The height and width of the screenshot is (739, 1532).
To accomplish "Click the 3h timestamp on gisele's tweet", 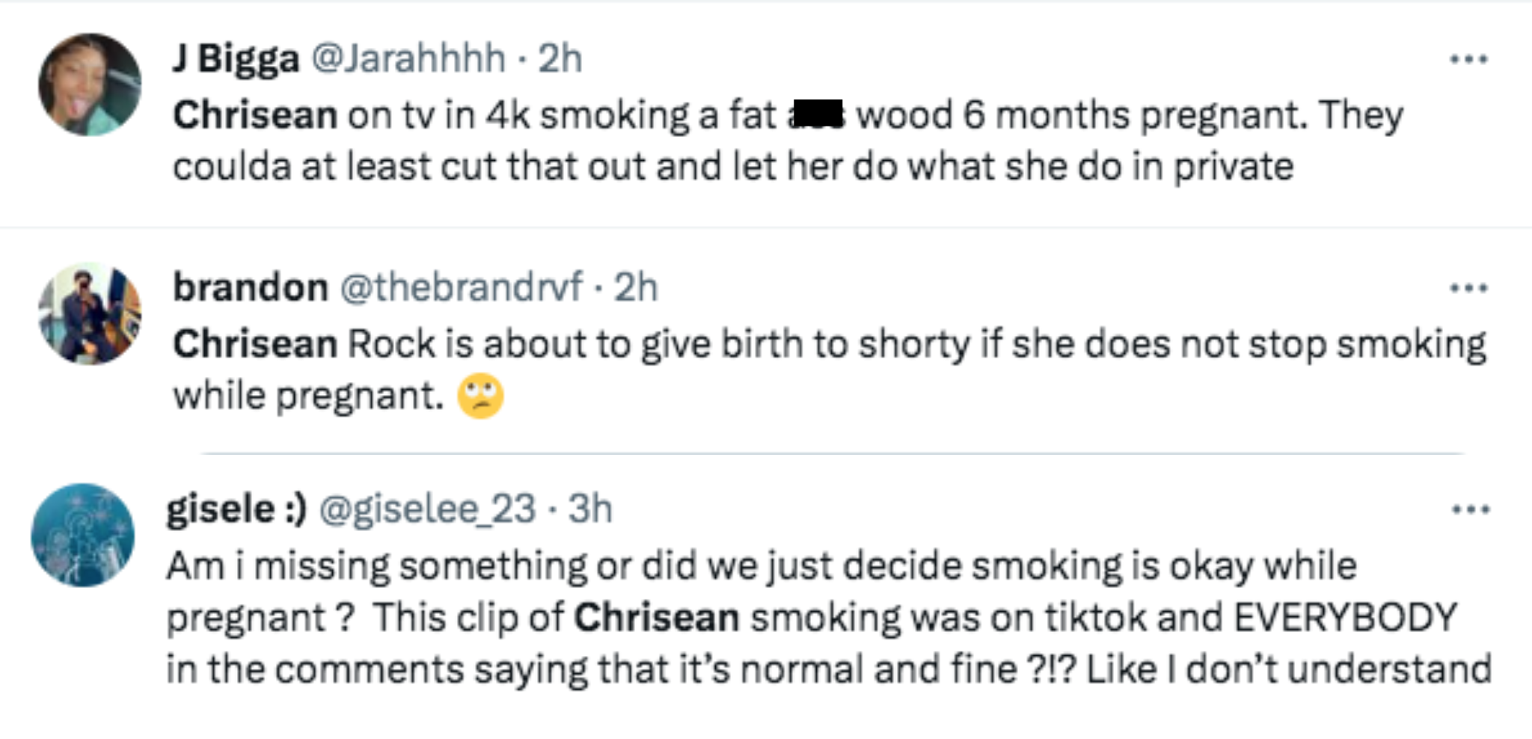I will click(590, 509).
